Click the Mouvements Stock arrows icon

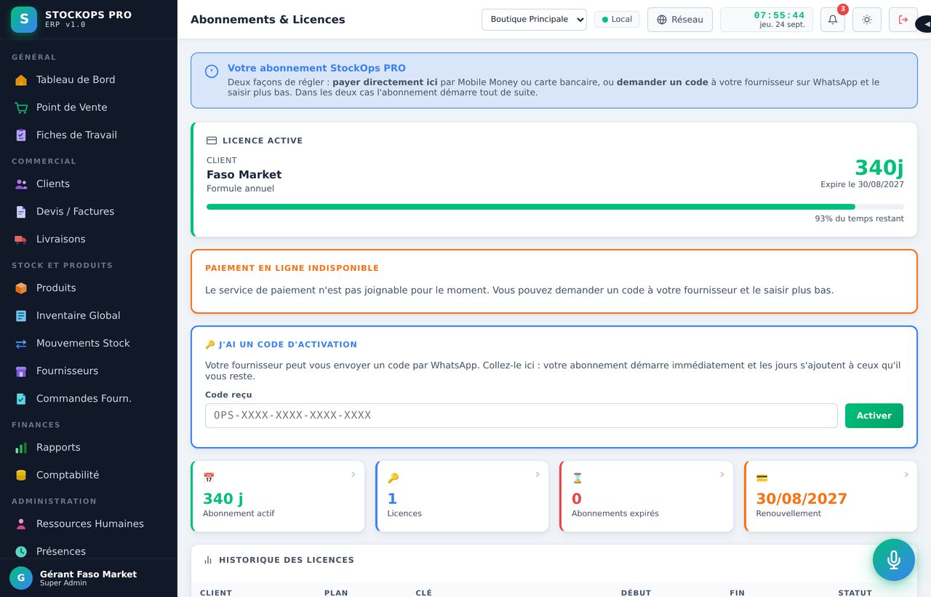coord(21,344)
